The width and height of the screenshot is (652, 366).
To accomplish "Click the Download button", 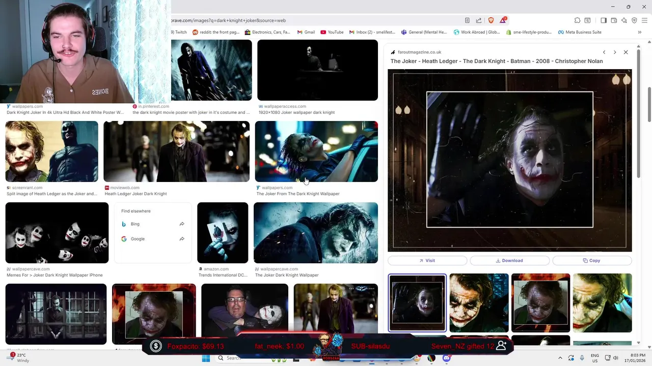I will pyautogui.click(x=509, y=260).
